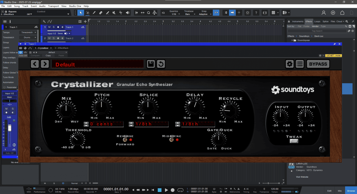Screen dimensions: 357x194
Task: Open the Soundtoys hamburger menu icon
Action: (300, 64)
